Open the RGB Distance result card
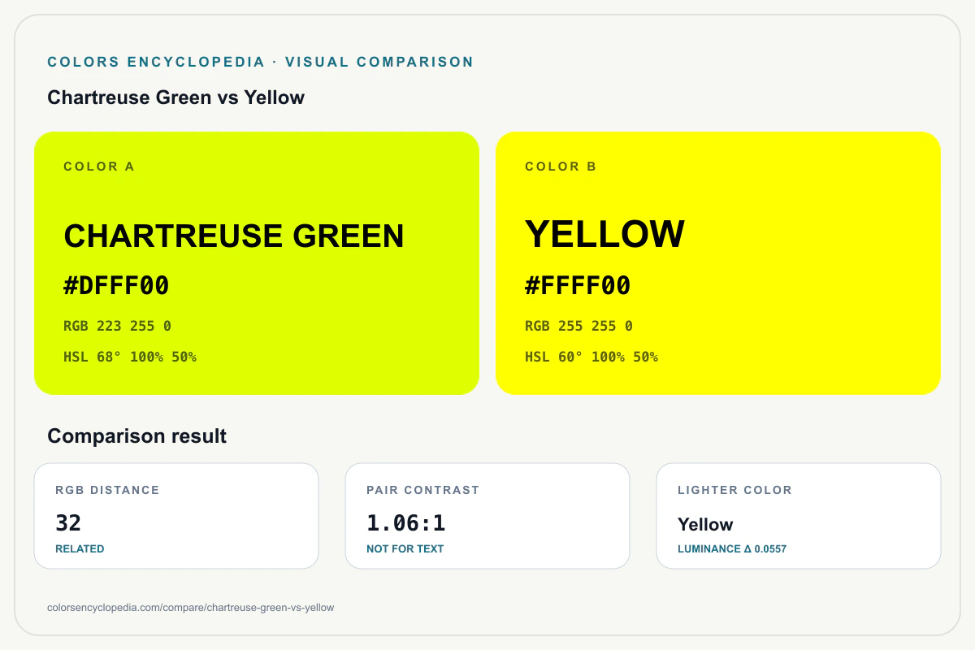Viewport: 975px width, 650px height. (176, 516)
